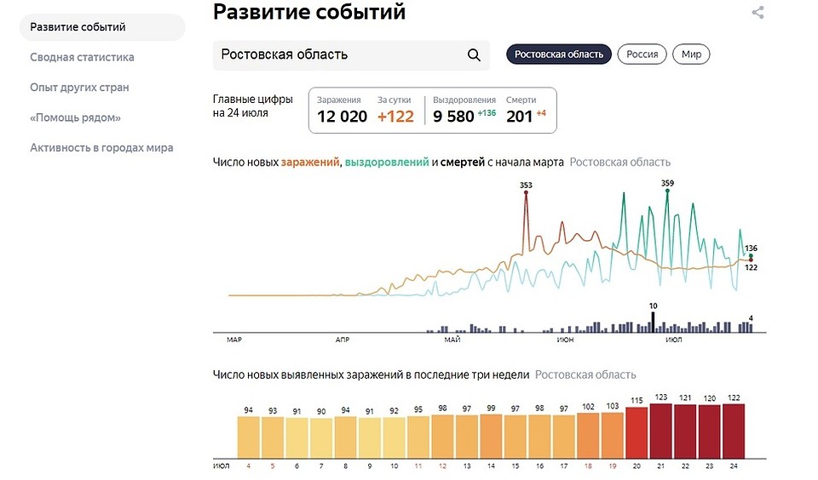Click the АПР axis label on timeline
The image size is (818, 480).
(x=343, y=340)
